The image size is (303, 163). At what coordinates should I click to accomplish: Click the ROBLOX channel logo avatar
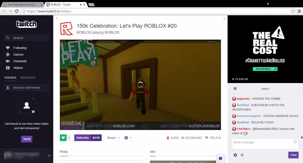point(66,28)
